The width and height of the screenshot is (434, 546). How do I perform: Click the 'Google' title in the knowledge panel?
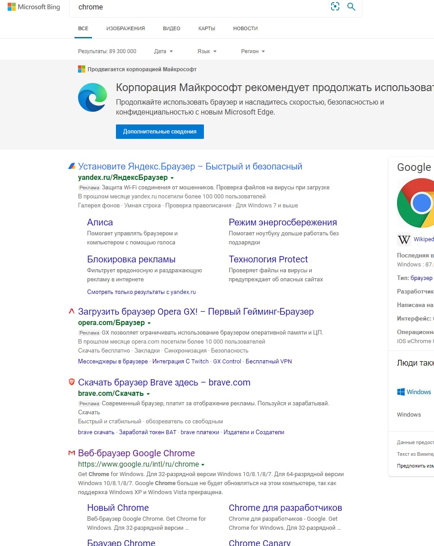click(414, 167)
